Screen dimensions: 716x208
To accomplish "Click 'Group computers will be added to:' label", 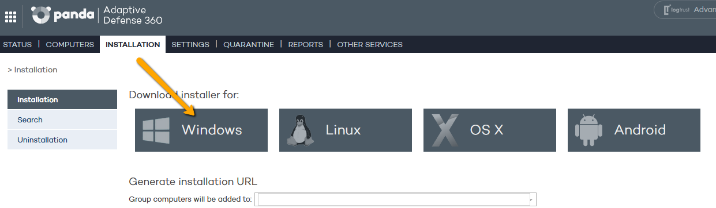I will 190,199.
